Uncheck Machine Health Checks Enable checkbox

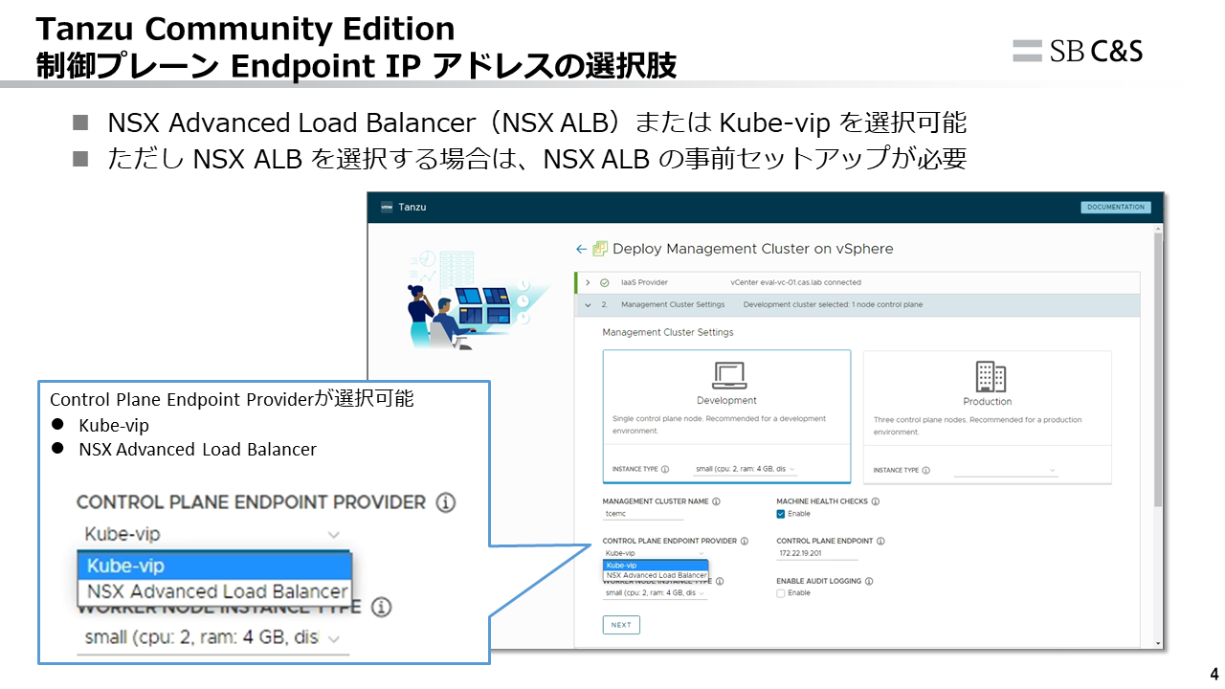pyautogui.click(x=781, y=514)
